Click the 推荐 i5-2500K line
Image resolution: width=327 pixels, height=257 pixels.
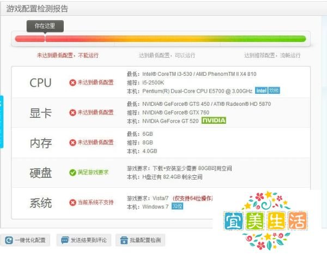(146, 83)
